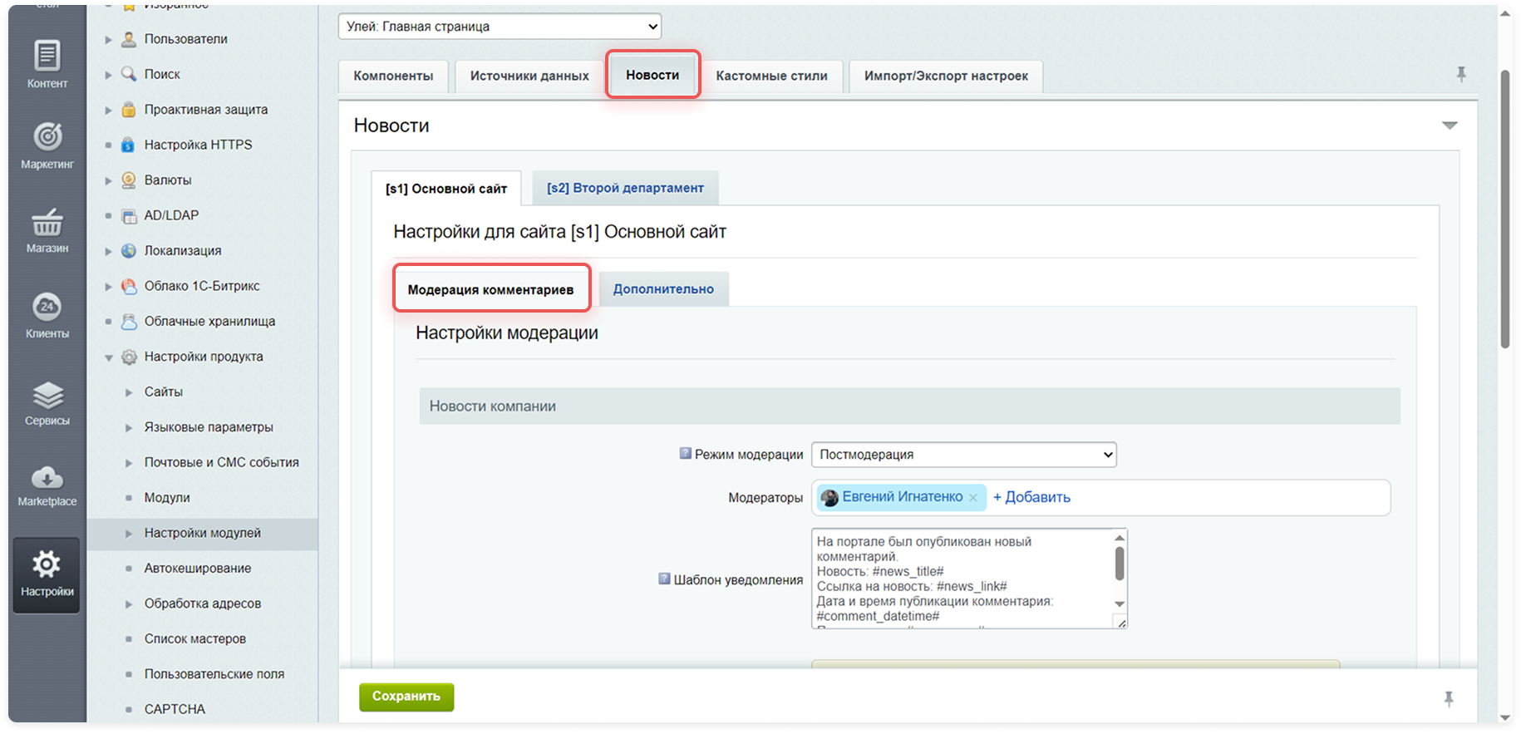Expand the Пользователи tree node
The width and height of the screenshot is (1521, 734).
(108, 39)
